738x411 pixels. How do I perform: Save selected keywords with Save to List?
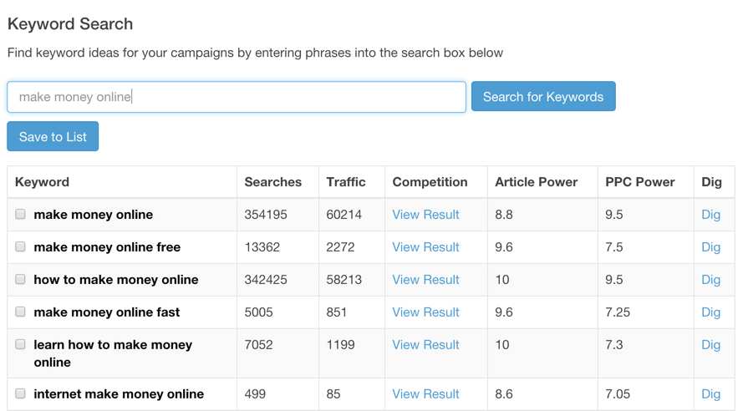pyautogui.click(x=53, y=136)
